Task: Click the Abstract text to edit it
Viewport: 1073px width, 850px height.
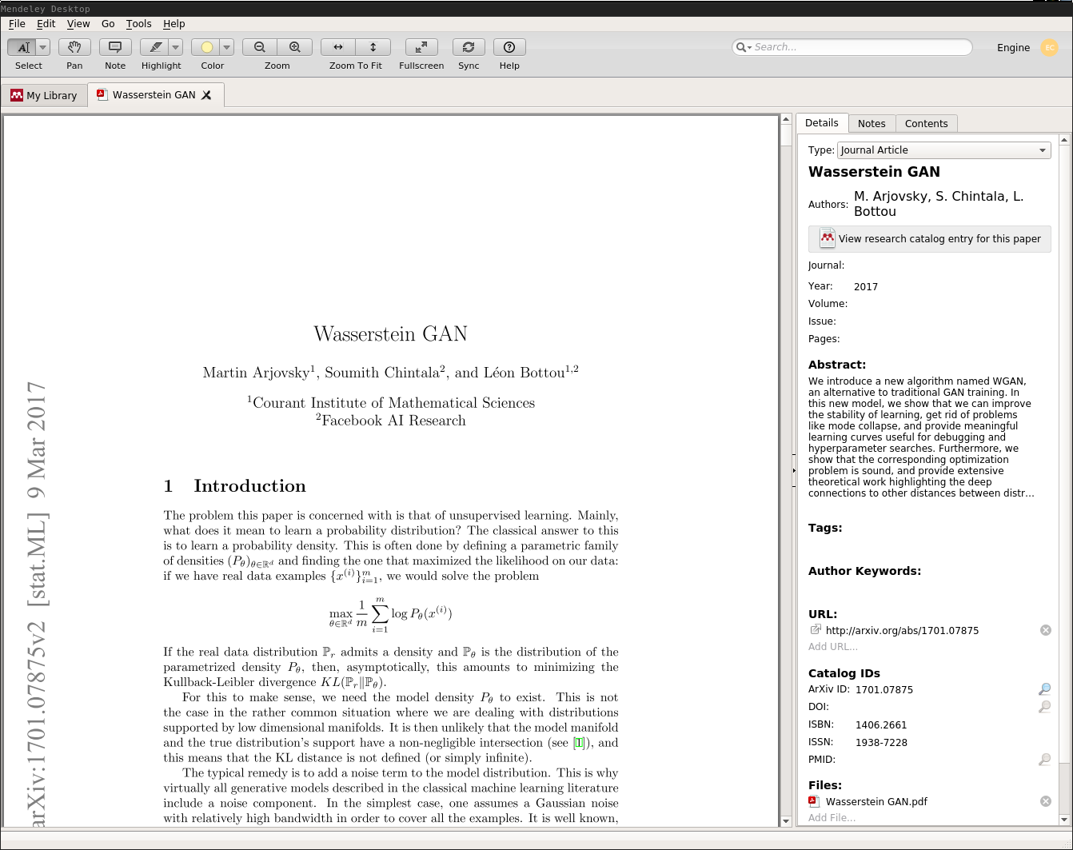Action: 921,437
